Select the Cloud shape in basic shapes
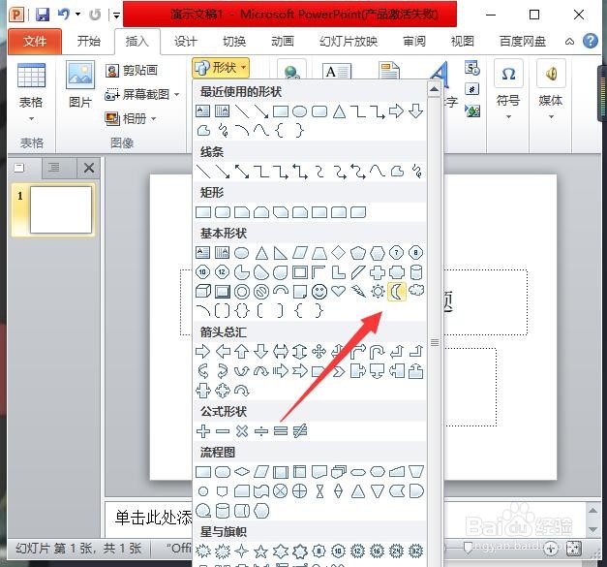 click(416, 290)
